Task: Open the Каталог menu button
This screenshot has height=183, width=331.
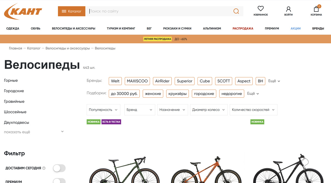Action: pos(72,11)
